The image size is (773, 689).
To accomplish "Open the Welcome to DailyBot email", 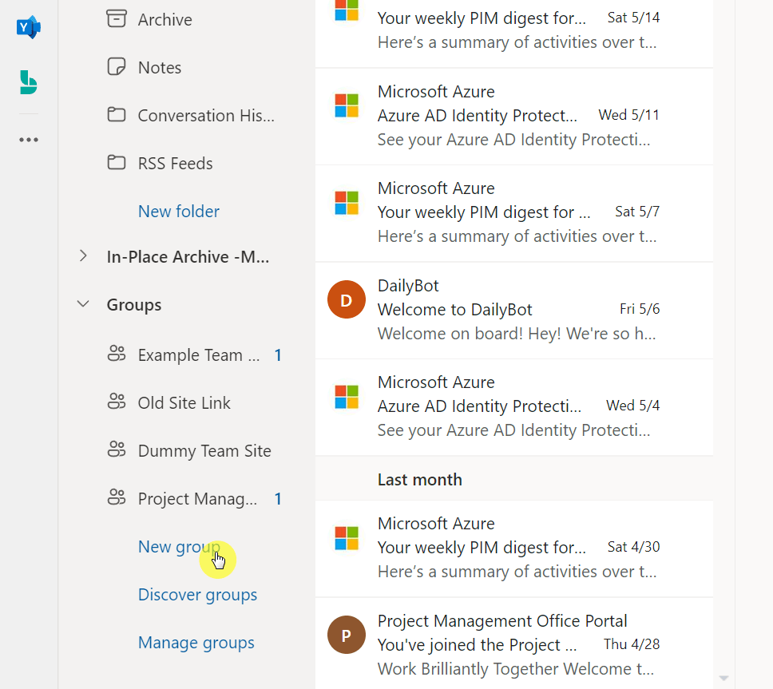I will (x=514, y=311).
